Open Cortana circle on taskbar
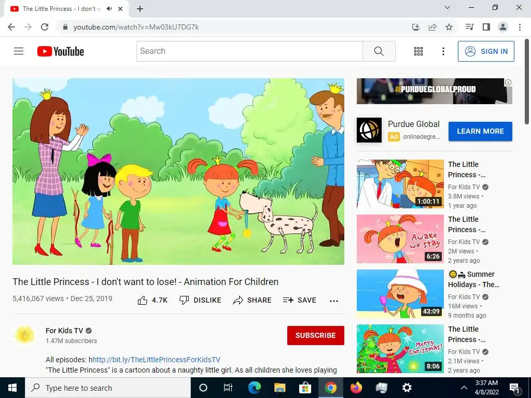Screen dimensions: 531x398 point(203,388)
